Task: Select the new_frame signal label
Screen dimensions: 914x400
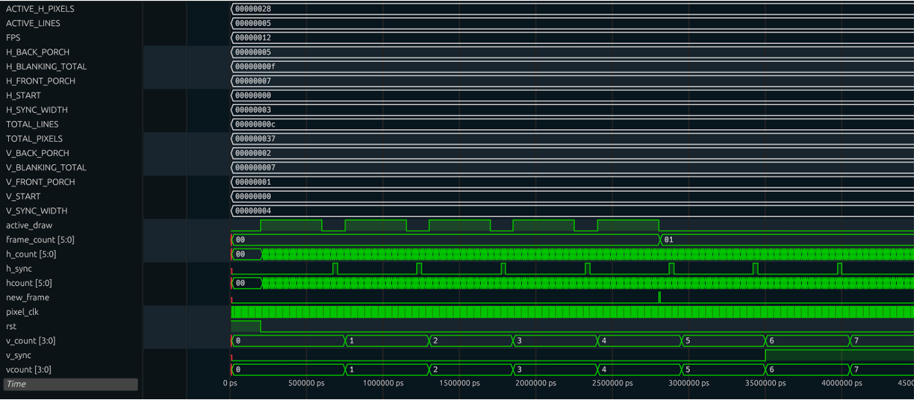Action: click(x=28, y=298)
